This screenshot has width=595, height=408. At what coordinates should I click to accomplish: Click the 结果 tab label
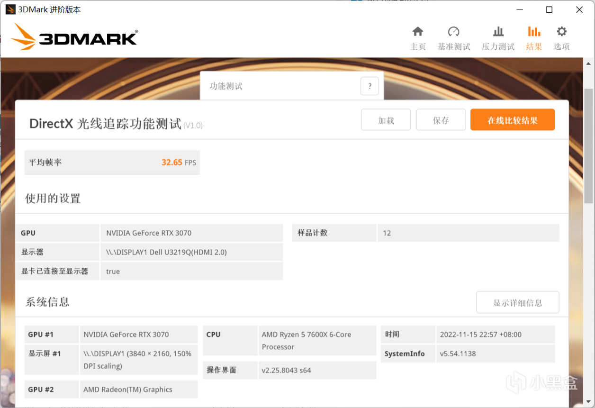pyautogui.click(x=534, y=46)
